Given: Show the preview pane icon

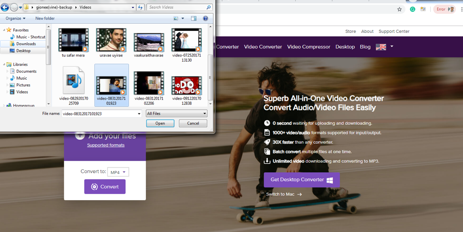Looking at the screenshot, I should click(x=193, y=19).
